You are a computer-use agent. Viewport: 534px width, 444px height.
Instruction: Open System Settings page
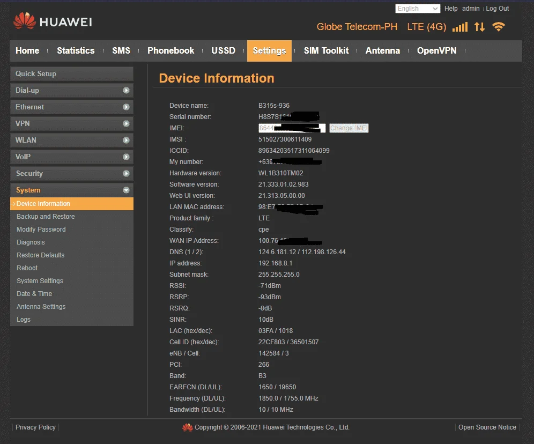coord(40,281)
